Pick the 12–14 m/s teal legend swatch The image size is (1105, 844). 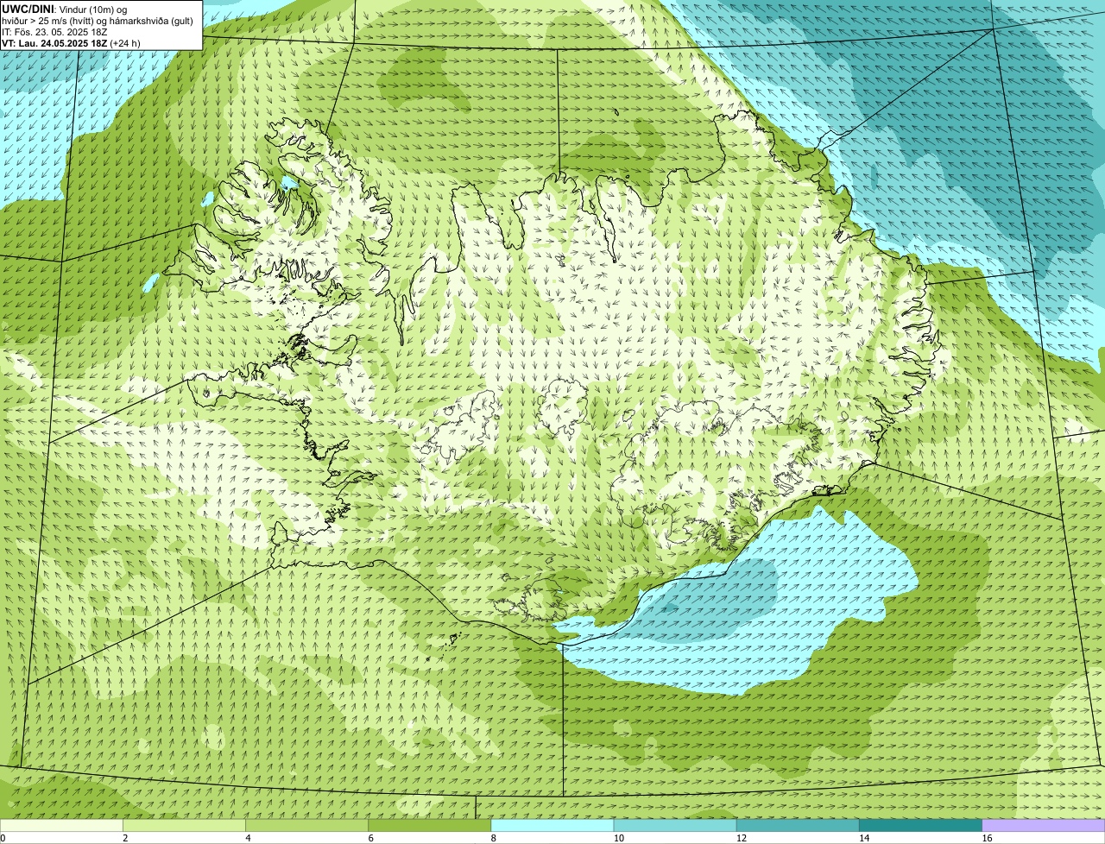[798, 825]
